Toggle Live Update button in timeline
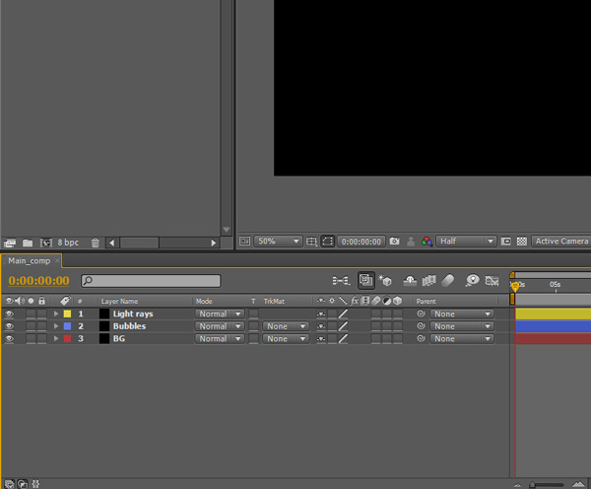 366,280
